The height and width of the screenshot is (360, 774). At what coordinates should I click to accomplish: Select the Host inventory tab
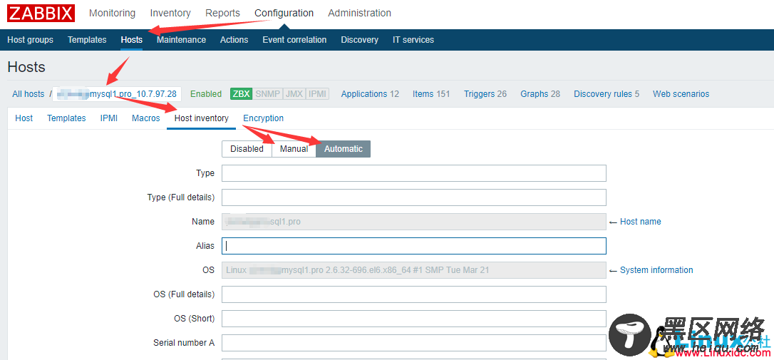202,118
